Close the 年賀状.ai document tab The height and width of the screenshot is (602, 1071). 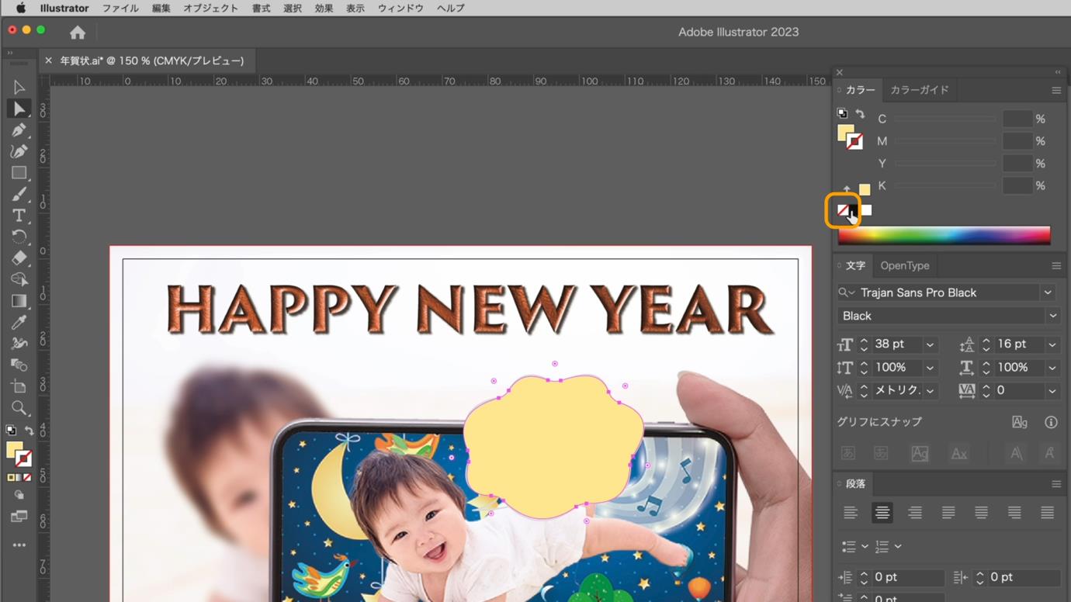point(49,61)
